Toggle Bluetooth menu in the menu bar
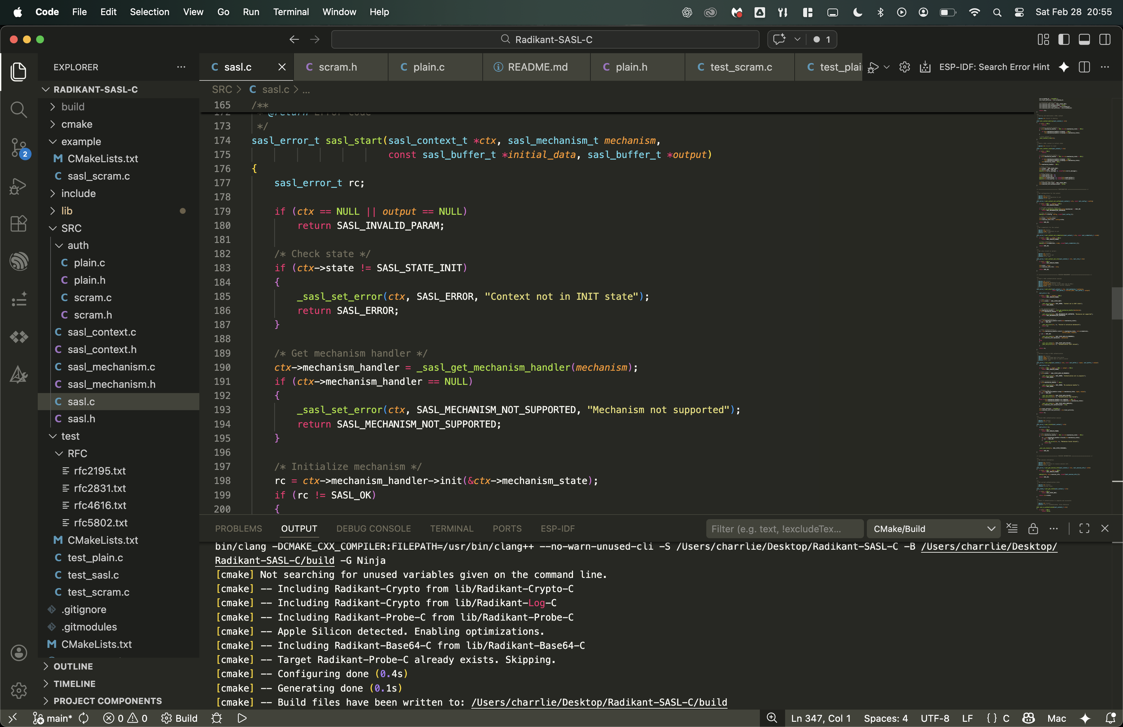This screenshot has height=727, width=1123. coord(880,12)
